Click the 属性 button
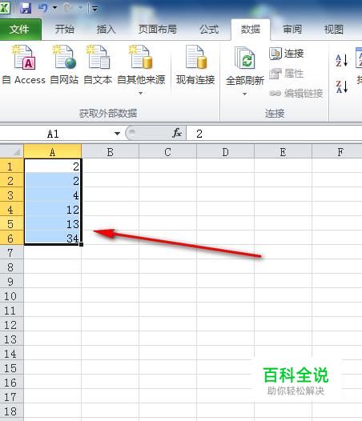 287,74
